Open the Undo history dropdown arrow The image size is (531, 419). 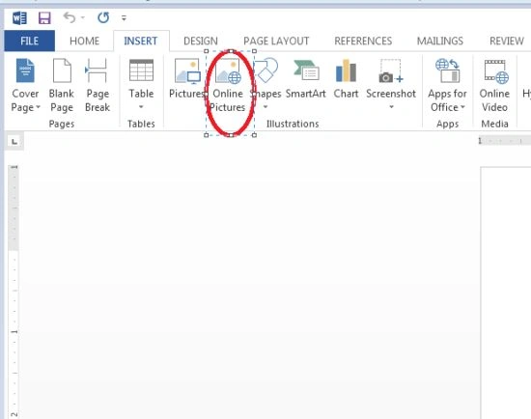click(83, 17)
